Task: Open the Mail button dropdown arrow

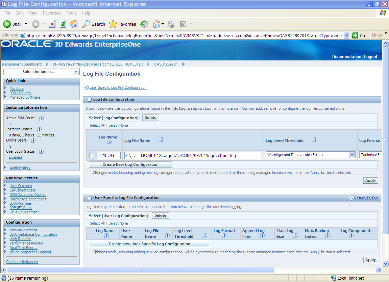Action: point(163,24)
